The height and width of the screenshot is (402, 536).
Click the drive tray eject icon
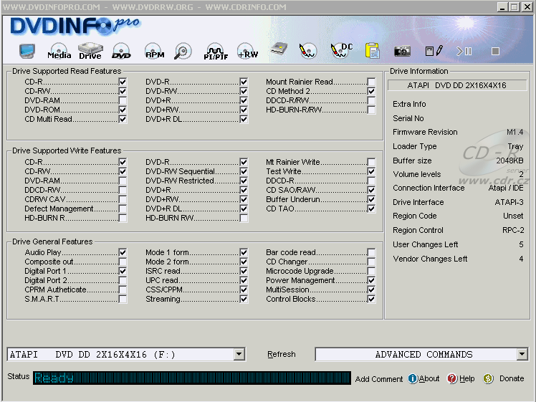(x=279, y=49)
